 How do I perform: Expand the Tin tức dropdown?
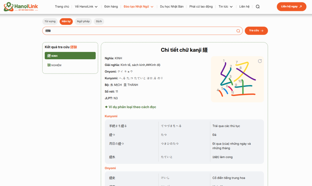[x=225, y=7]
